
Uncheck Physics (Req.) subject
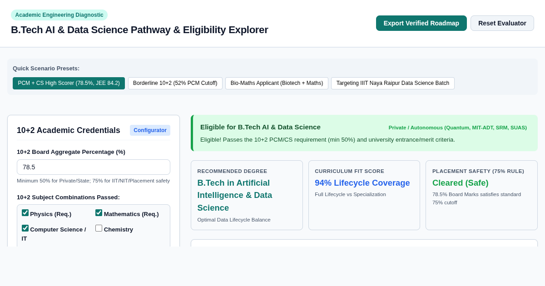click(x=25, y=213)
